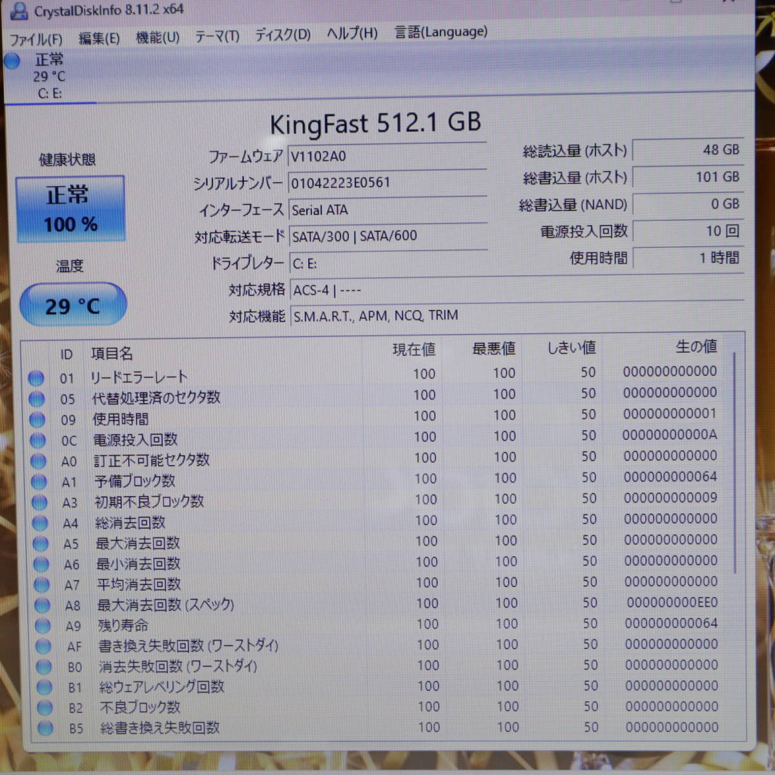Open the 言語(Language) menu
The height and width of the screenshot is (775, 775).
pos(441,32)
